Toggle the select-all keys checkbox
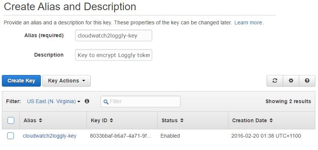The height and width of the screenshot is (150, 318). point(11,120)
